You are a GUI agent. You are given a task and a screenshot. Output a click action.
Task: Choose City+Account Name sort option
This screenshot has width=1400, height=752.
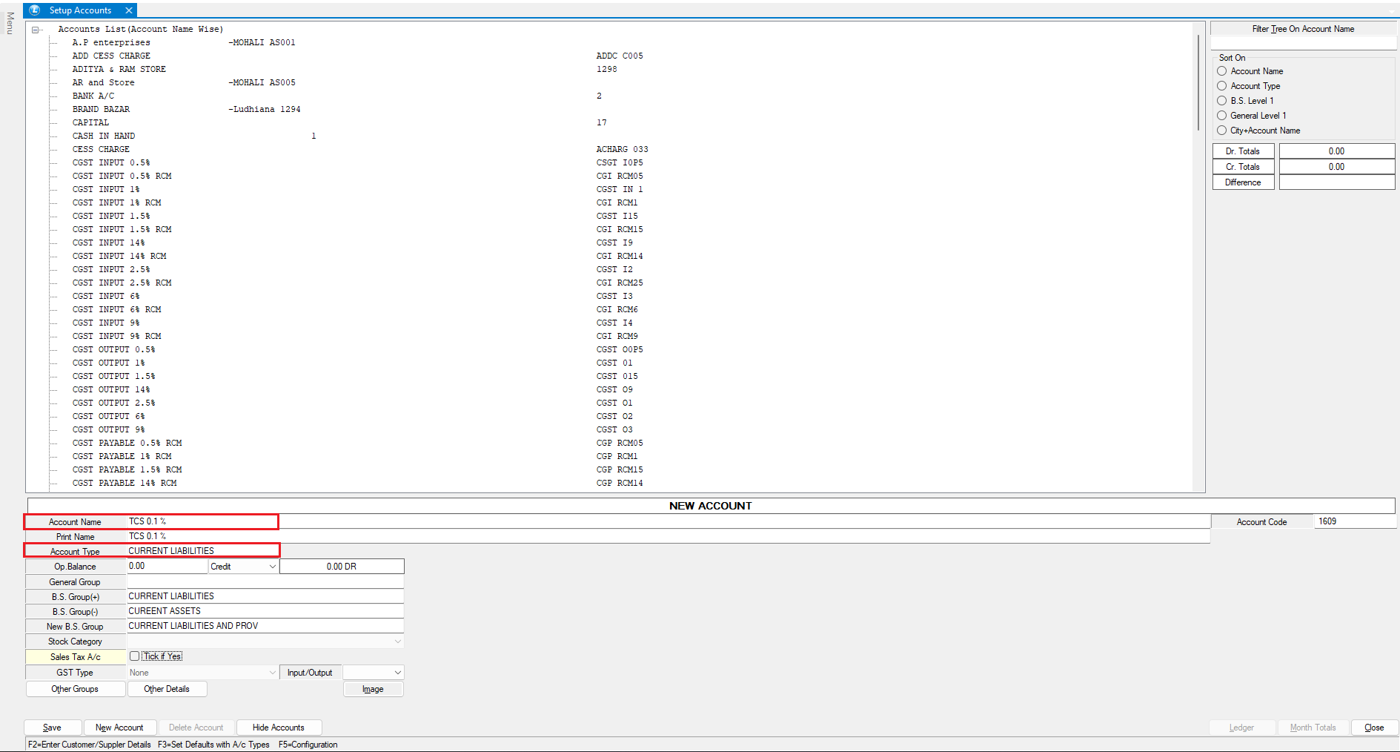(x=1222, y=131)
